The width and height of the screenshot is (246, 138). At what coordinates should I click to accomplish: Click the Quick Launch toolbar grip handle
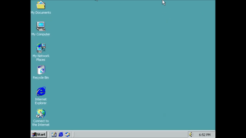point(49,134)
